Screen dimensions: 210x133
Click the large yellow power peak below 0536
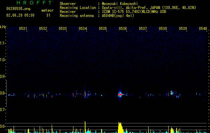coord(120,127)
